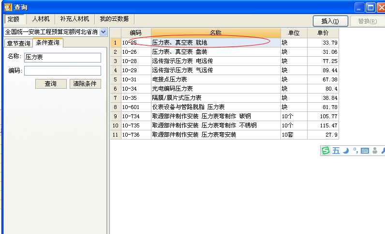The image size is (385, 234).
Task: Switch to the 人材机 tab
Action: point(41,19)
